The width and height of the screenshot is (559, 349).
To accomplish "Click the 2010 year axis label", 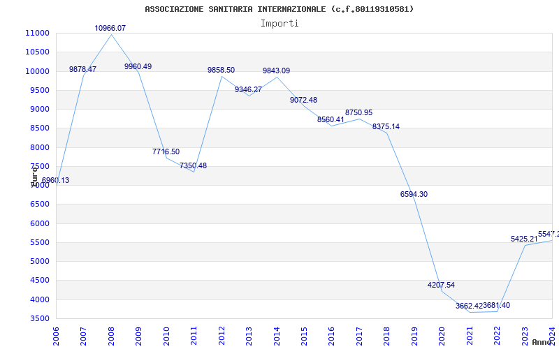I will click(x=166, y=336).
